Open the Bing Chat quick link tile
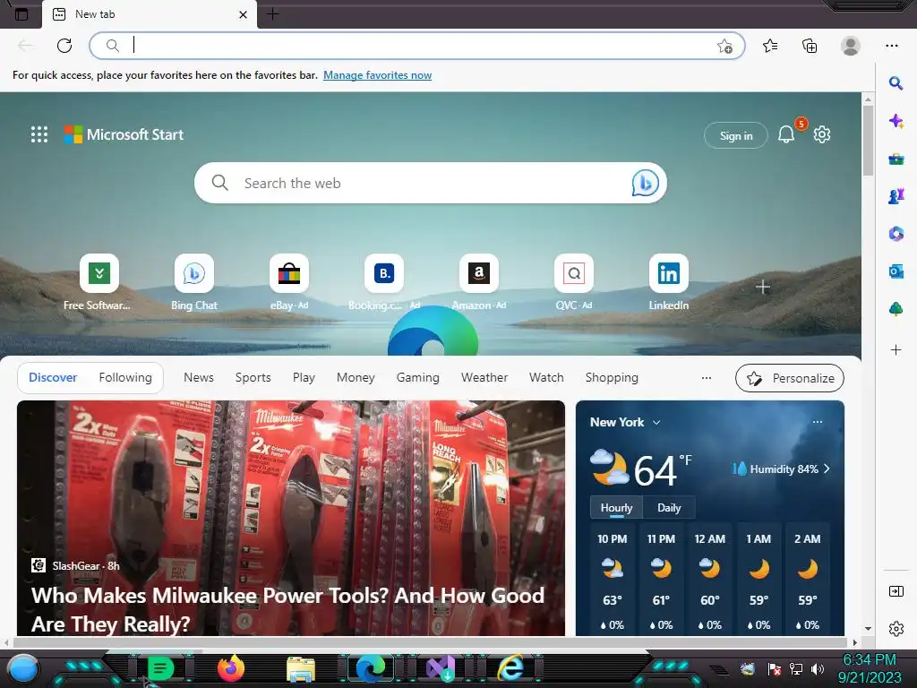The width and height of the screenshot is (917, 688). click(x=194, y=273)
